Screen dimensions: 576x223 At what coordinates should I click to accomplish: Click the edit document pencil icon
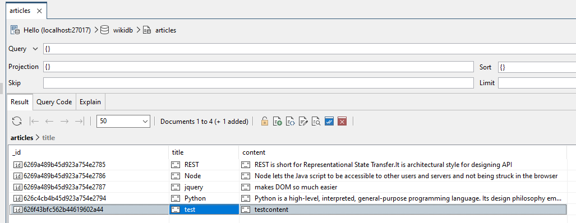[303, 122]
